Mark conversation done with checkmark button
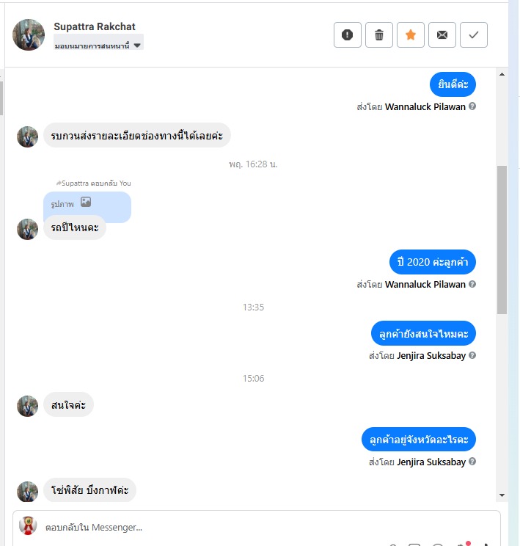This screenshot has width=520, height=546. tap(474, 34)
